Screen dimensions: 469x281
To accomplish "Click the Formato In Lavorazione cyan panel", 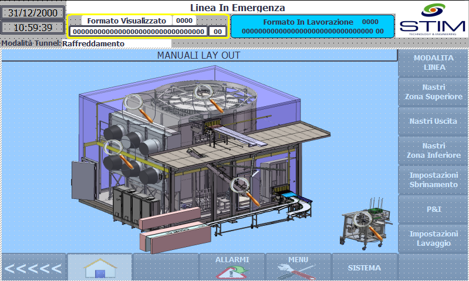I will (x=312, y=26).
